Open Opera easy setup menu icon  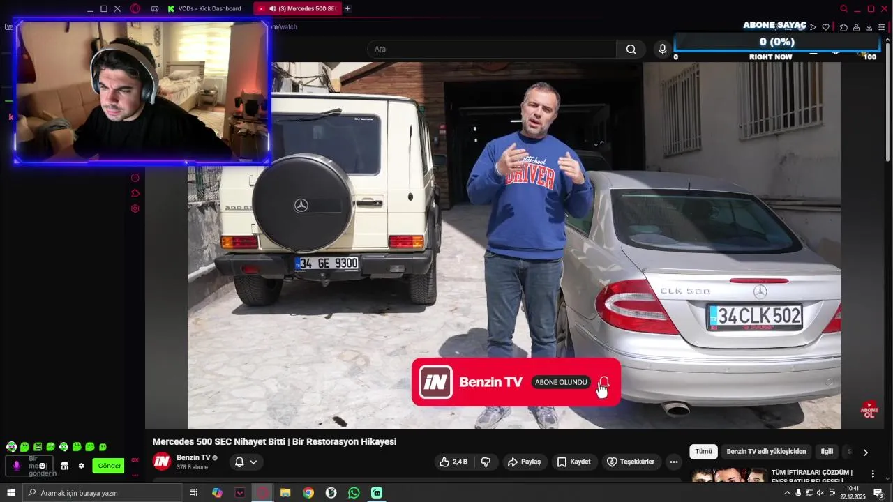pos(881,27)
